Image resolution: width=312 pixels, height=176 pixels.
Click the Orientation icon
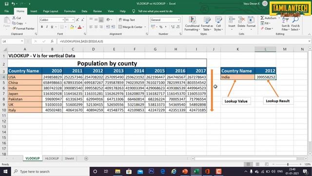click(x=108, y=20)
